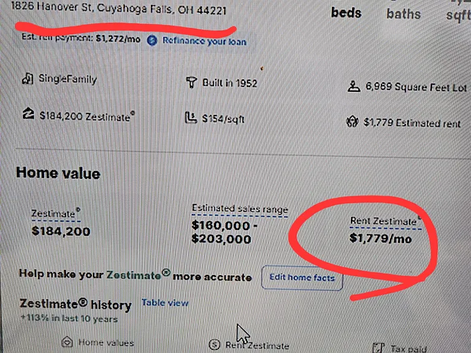Click the price per sqft icon
The width and height of the screenshot is (471, 353).
191,118
